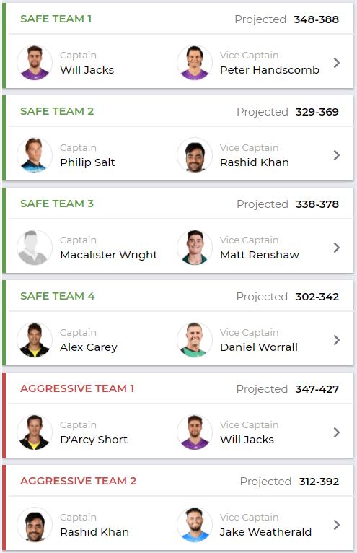Select Alex Carey's captain avatar
Image resolution: width=357 pixels, height=553 pixels.
35,340
